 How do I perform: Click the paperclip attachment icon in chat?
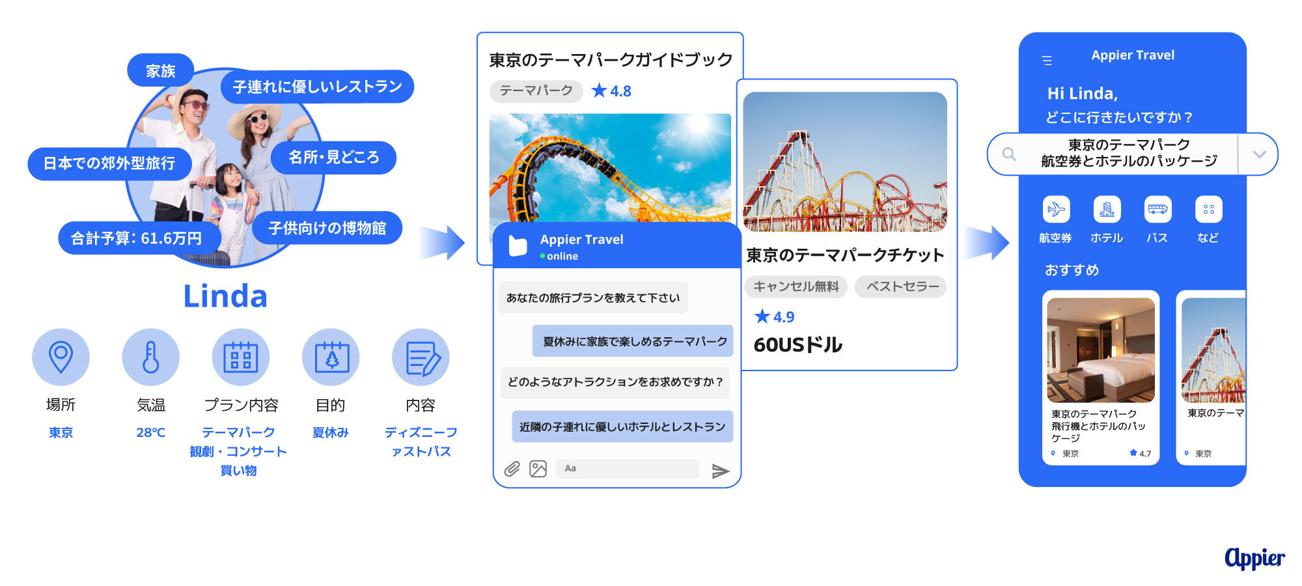click(512, 469)
